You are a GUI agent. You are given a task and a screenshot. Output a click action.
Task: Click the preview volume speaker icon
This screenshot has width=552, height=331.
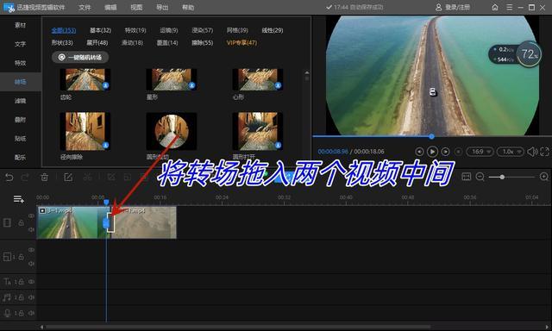pos(532,152)
